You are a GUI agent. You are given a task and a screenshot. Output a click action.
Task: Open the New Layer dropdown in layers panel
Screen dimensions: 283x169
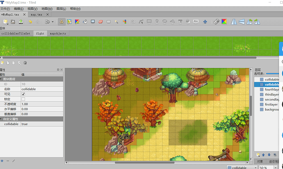tap(258, 155)
